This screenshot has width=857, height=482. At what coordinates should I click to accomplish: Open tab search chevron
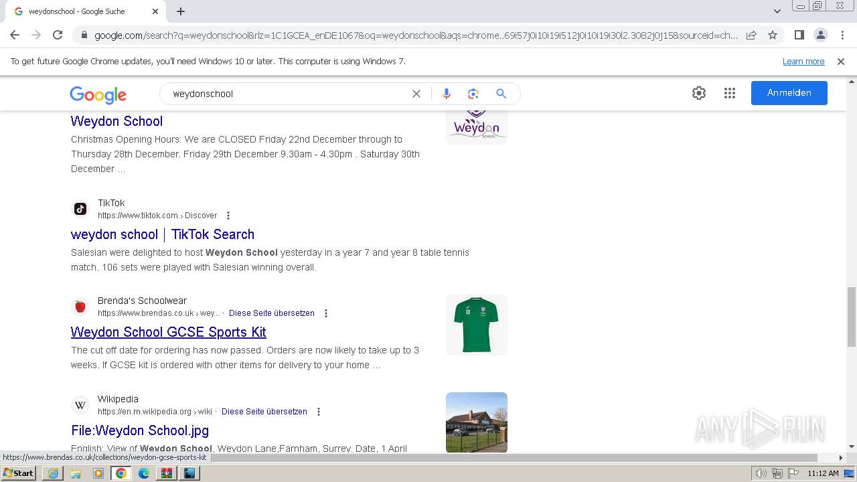tap(777, 11)
